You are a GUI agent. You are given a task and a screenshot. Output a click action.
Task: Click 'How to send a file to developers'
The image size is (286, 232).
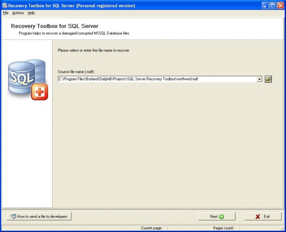click(39, 216)
